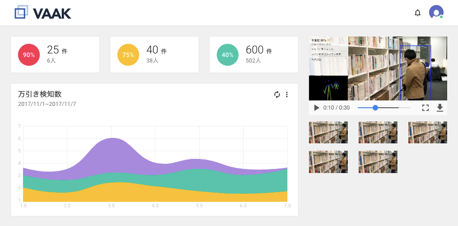This screenshot has height=226, width=458.
Task: Select the yellow 75% circle badge
Action: click(x=128, y=55)
